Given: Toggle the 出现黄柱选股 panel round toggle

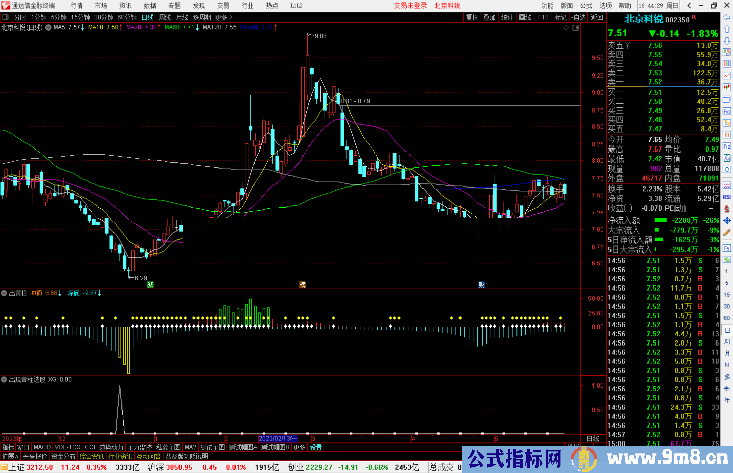Looking at the screenshot, I should [x=4, y=379].
